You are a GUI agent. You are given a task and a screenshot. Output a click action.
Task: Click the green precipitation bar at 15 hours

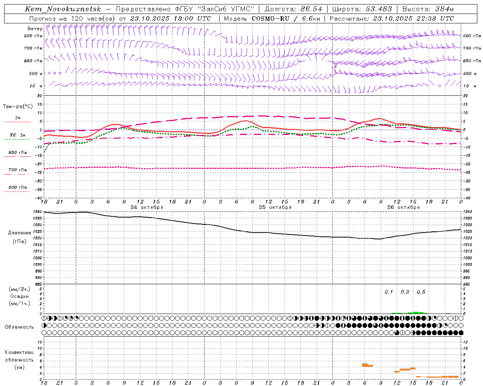tap(415, 312)
